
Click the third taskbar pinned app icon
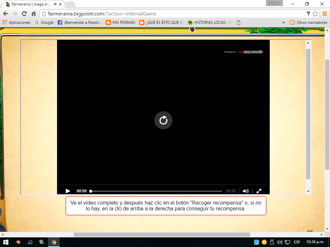[x=42, y=242]
